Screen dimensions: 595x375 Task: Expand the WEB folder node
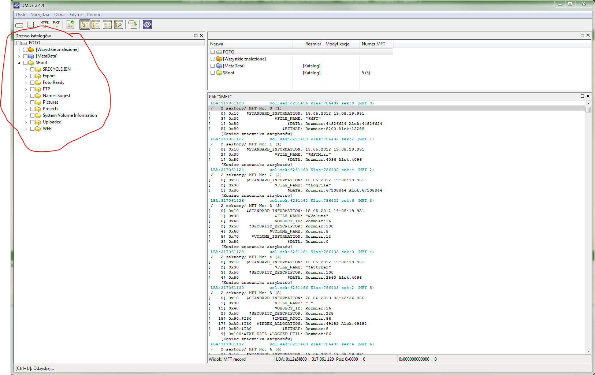(x=26, y=129)
